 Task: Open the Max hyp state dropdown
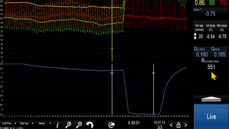coord(26,123)
